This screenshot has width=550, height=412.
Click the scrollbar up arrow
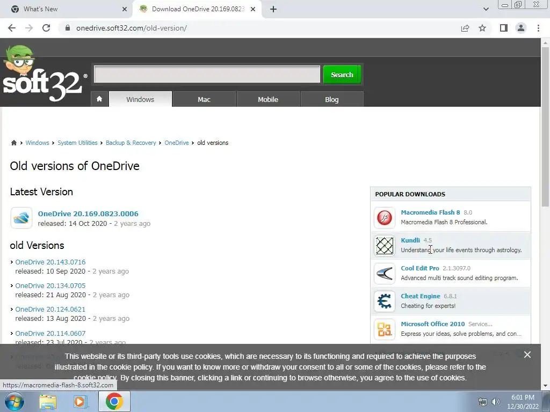[x=545, y=43]
